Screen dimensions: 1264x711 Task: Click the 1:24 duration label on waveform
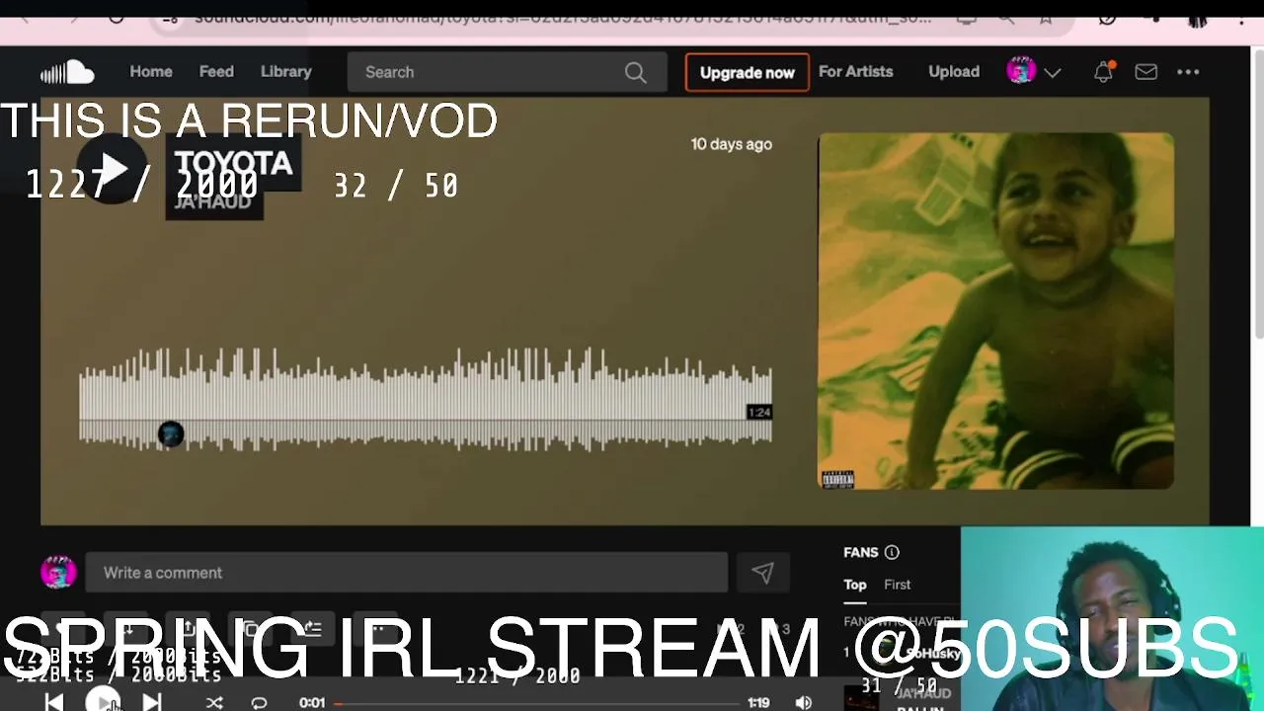tap(758, 412)
